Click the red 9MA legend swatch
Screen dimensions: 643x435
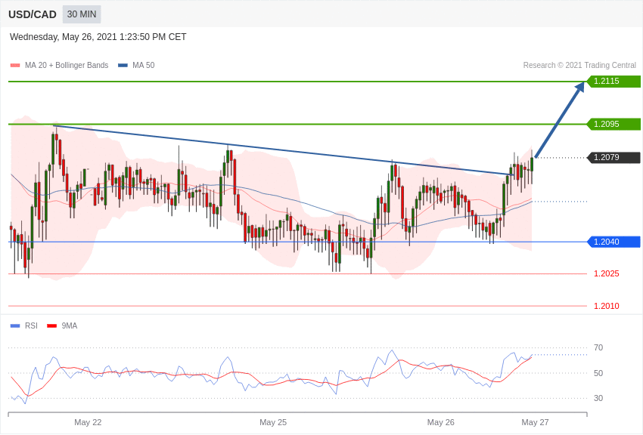pos(51,326)
